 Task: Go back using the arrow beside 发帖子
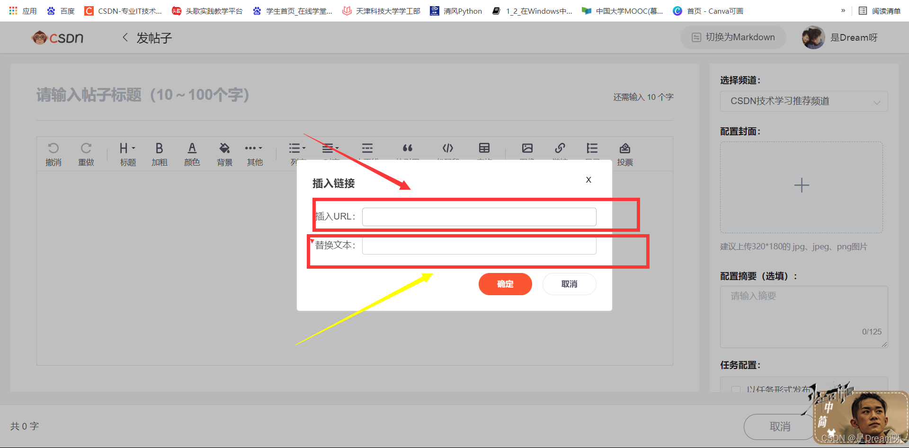click(x=125, y=37)
